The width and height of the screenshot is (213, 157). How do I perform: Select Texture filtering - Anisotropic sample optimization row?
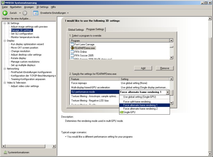coord(95,96)
